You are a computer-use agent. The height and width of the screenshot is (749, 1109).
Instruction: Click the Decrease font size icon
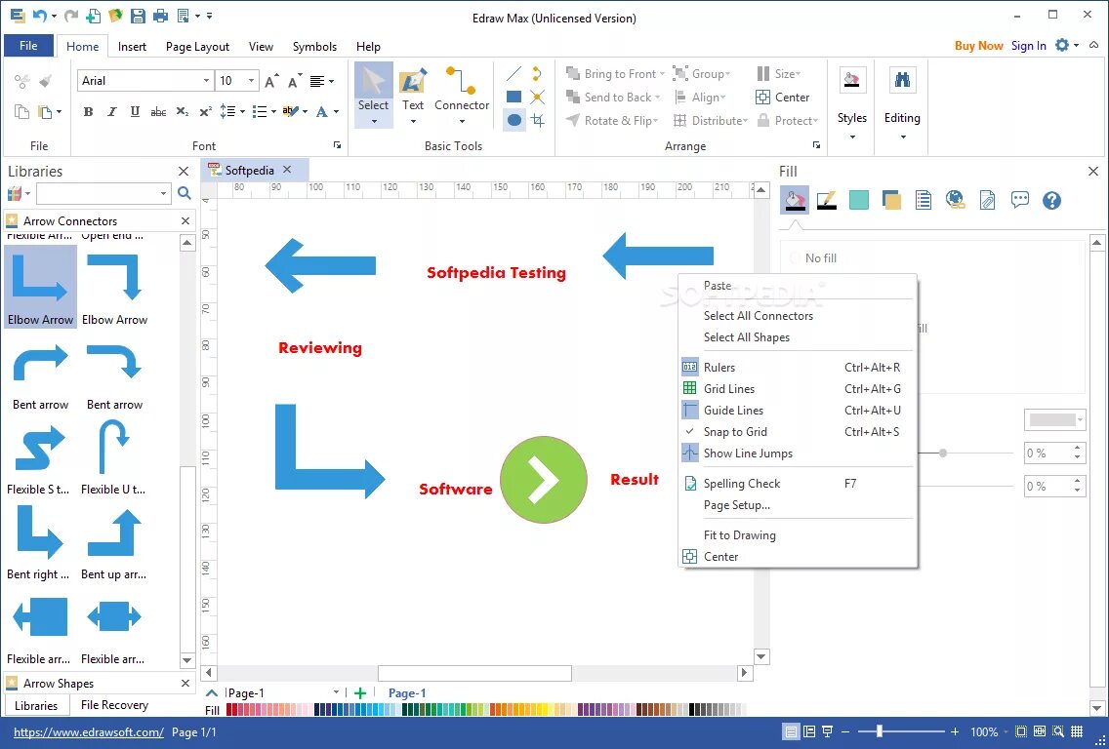coord(294,81)
